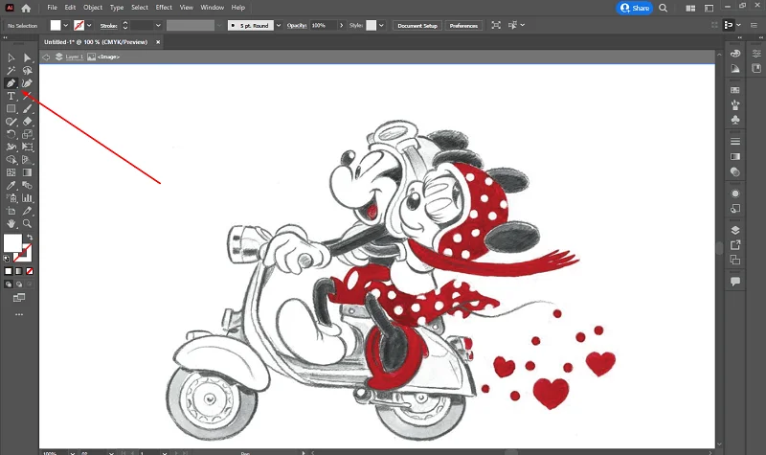Edit toolbar via three-dots button
The height and width of the screenshot is (455, 766).
[x=19, y=315]
